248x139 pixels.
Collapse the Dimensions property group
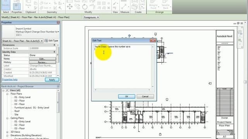54,45
